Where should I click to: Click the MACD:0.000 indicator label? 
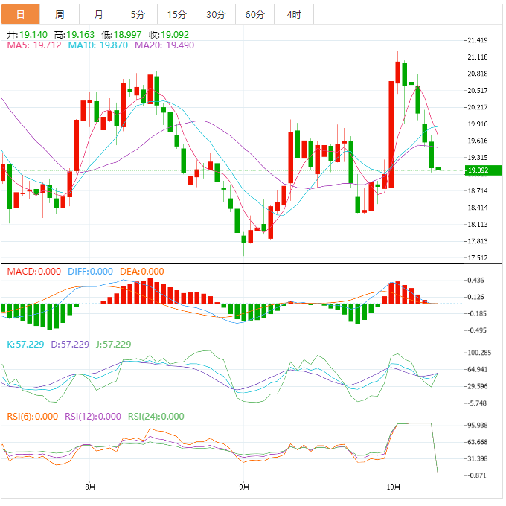click(x=34, y=272)
